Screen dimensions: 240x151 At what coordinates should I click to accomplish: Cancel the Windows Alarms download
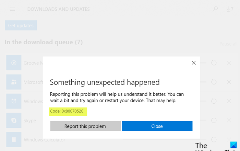tap(229, 101)
